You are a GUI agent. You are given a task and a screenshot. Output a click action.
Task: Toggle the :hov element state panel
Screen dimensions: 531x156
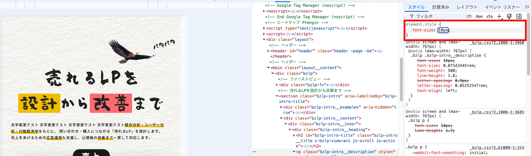[479, 16]
